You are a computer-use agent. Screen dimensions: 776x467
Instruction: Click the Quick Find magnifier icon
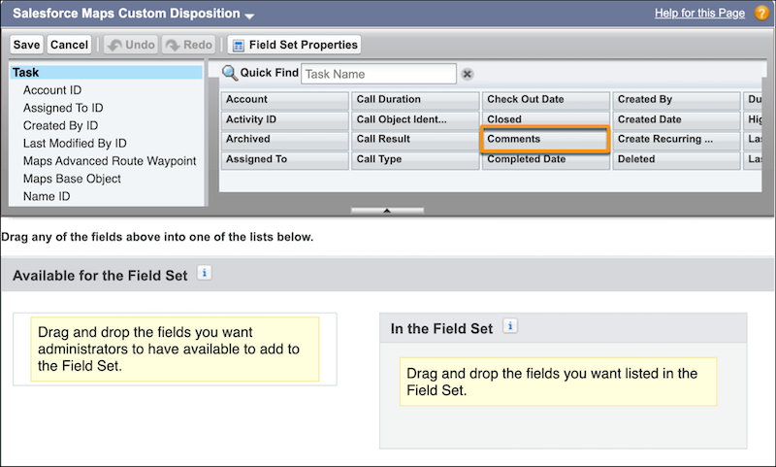click(x=230, y=73)
